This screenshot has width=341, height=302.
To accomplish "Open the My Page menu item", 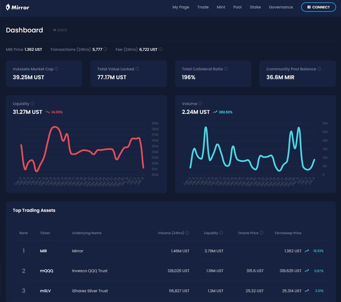I will tap(181, 7).
